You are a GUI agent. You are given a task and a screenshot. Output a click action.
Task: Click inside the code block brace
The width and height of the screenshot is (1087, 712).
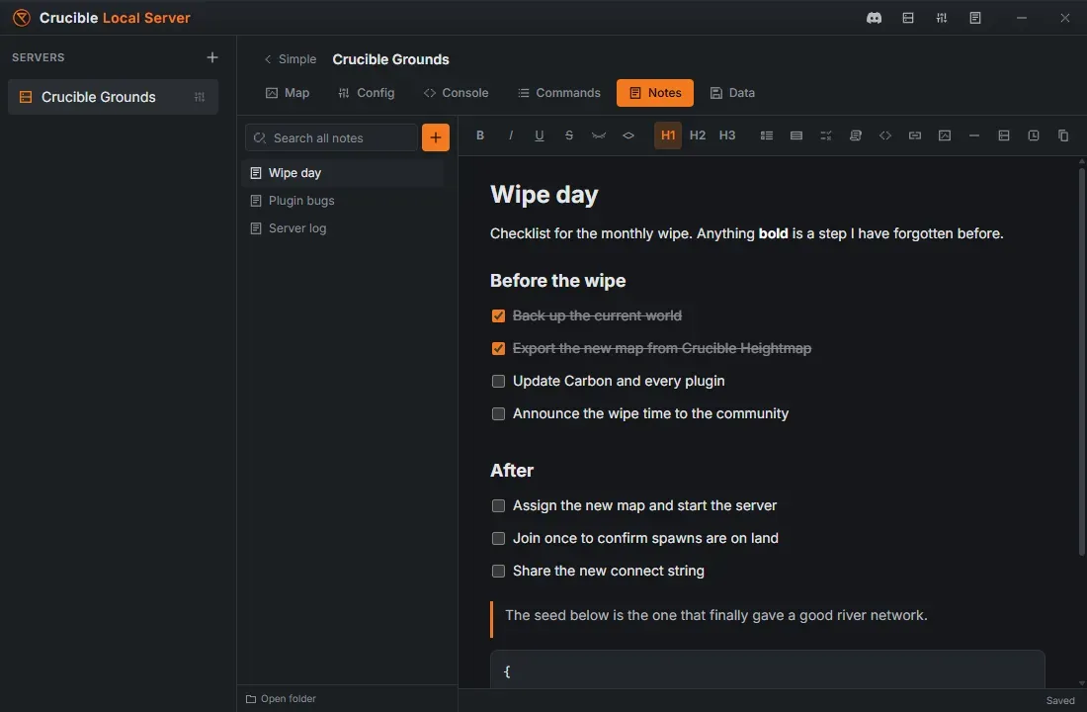[508, 671]
